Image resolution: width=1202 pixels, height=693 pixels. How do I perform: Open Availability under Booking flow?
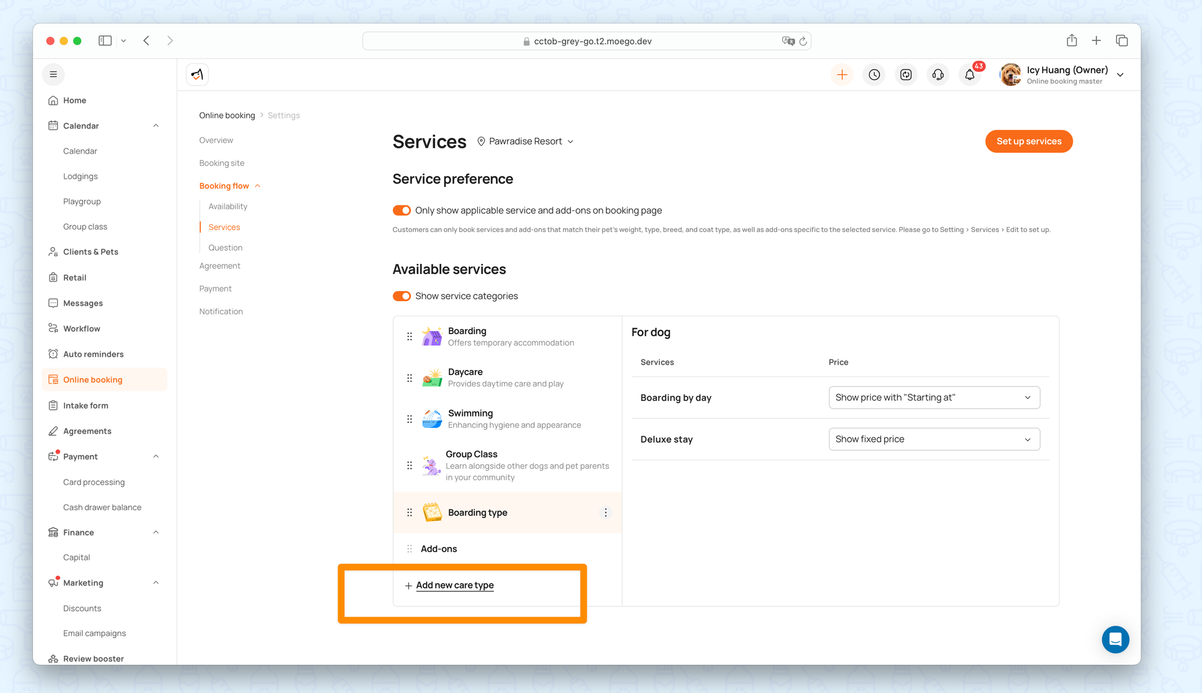tap(228, 206)
